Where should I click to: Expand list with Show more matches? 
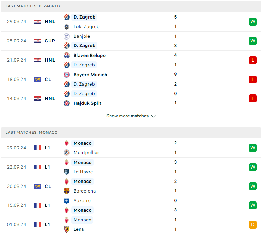127,116
